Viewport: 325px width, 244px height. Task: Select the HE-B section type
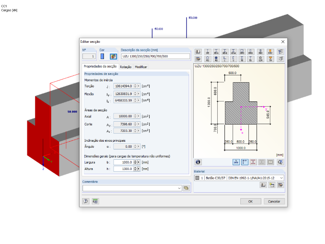tap(225, 52)
